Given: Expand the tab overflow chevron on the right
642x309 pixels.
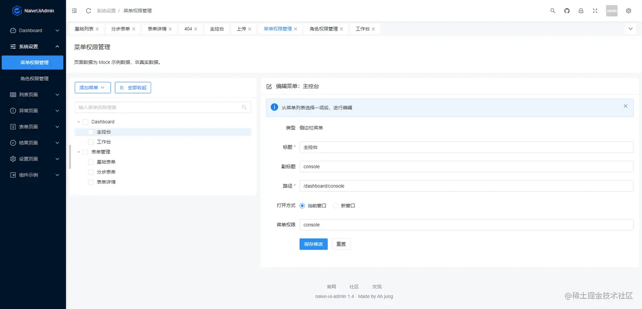Looking at the screenshot, I should tap(630, 28).
